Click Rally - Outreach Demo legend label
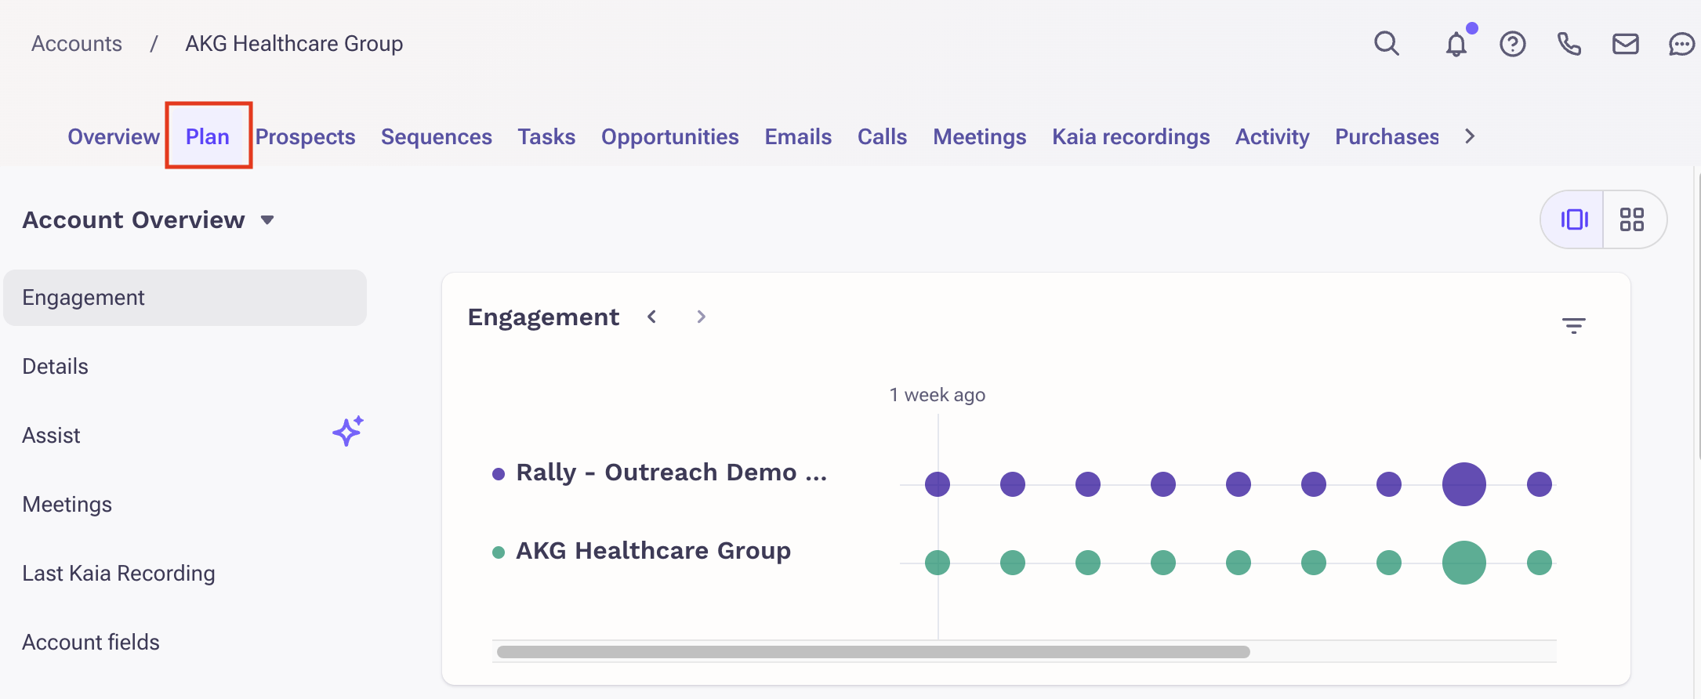1701x699 pixels. tap(671, 473)
